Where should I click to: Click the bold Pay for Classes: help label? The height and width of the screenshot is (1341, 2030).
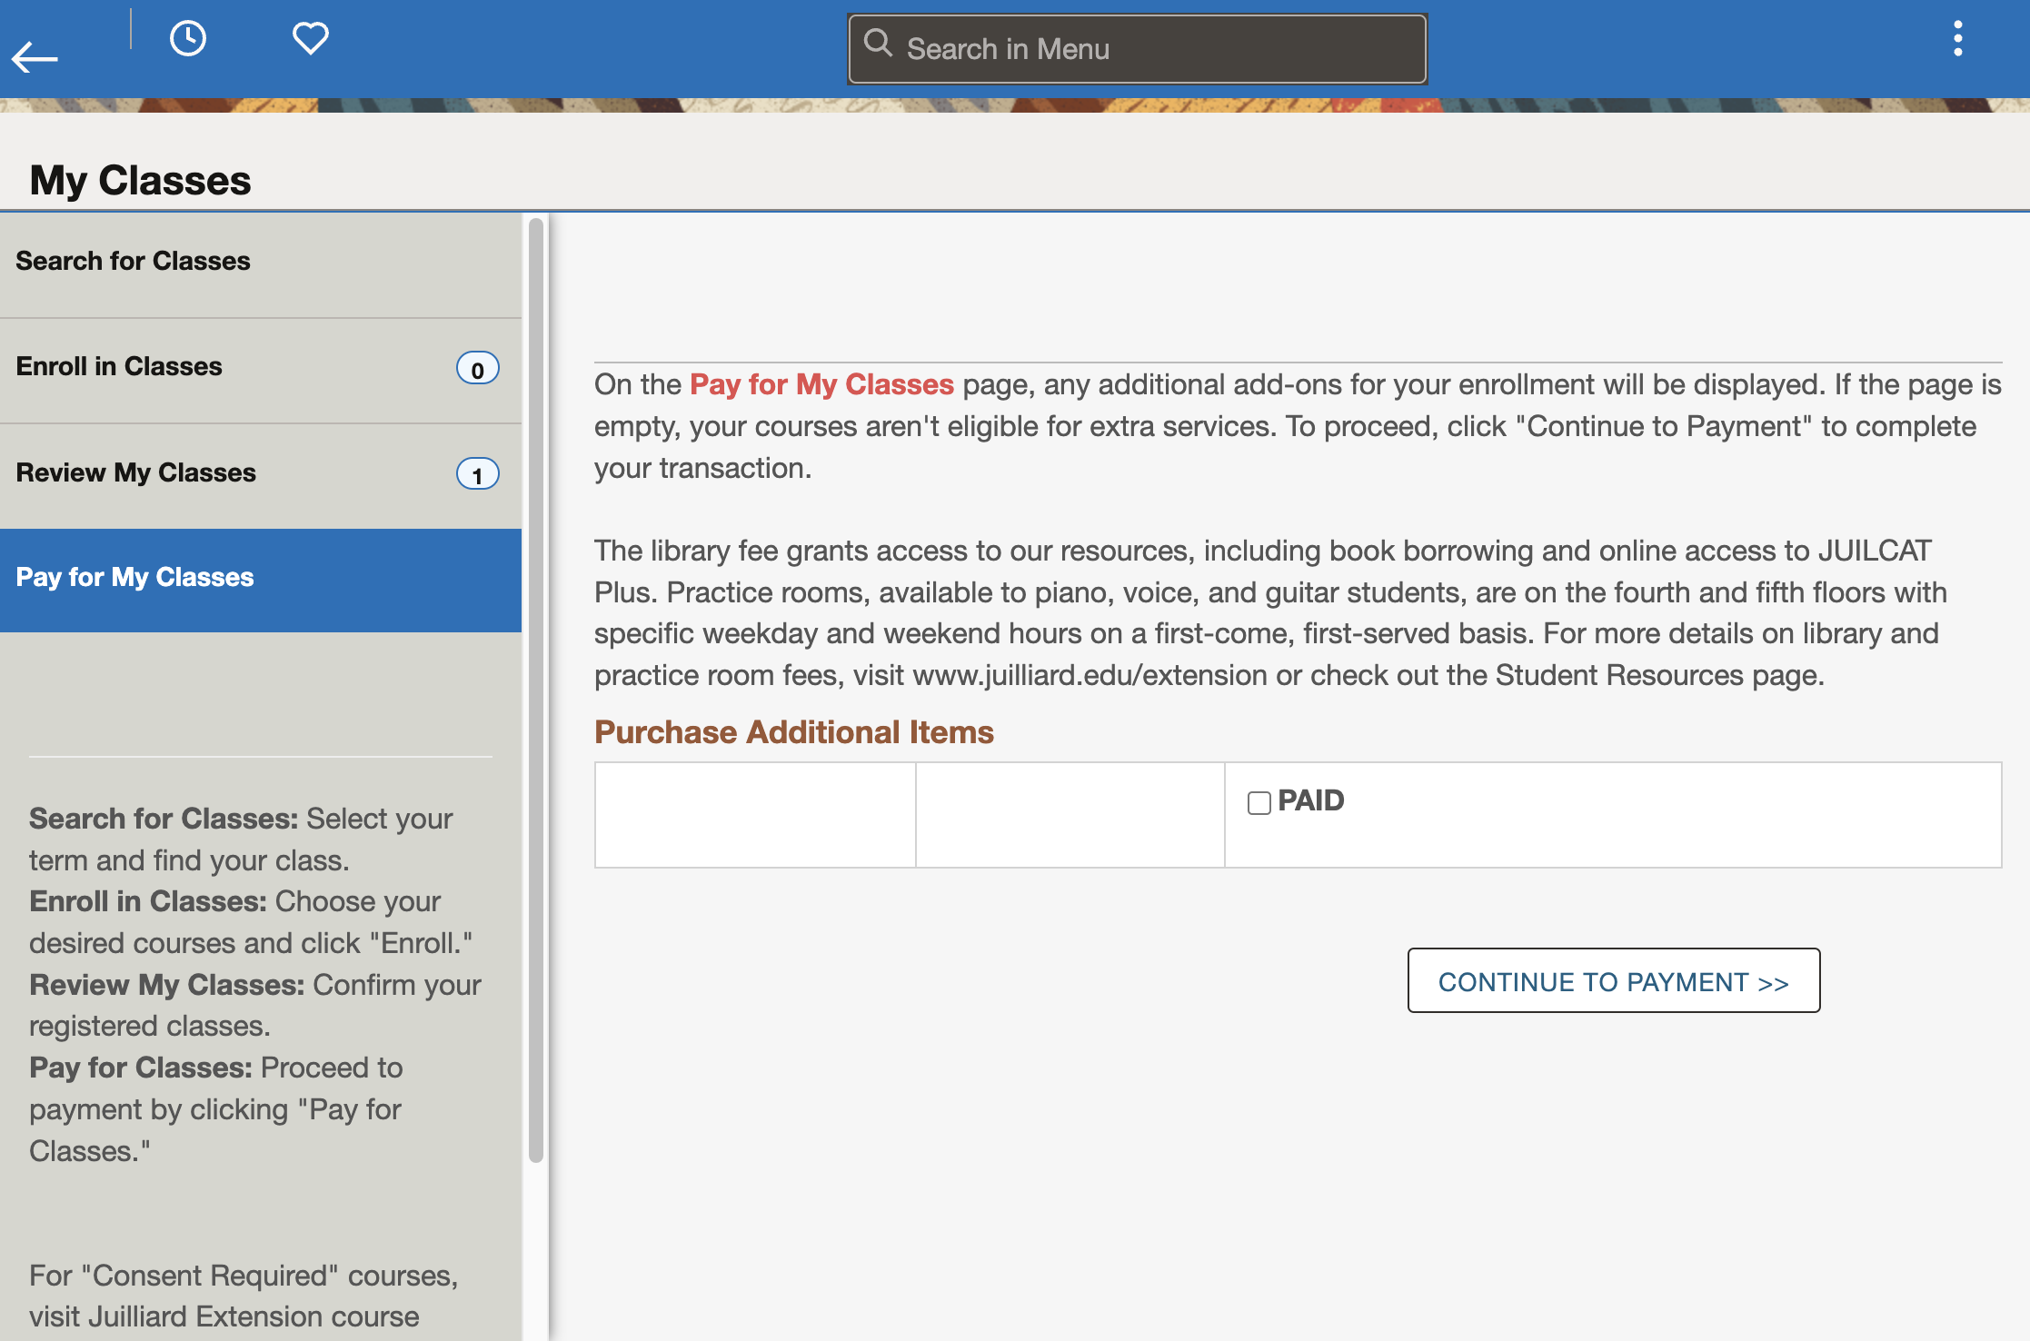[141, 1068]
